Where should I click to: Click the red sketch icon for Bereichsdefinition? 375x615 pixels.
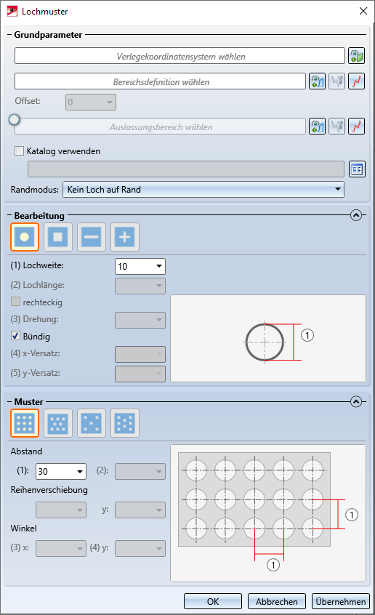pos(357,81)
